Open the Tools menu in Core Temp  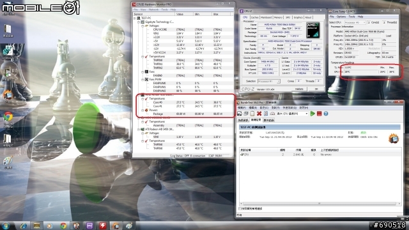(x=351, y=17)
